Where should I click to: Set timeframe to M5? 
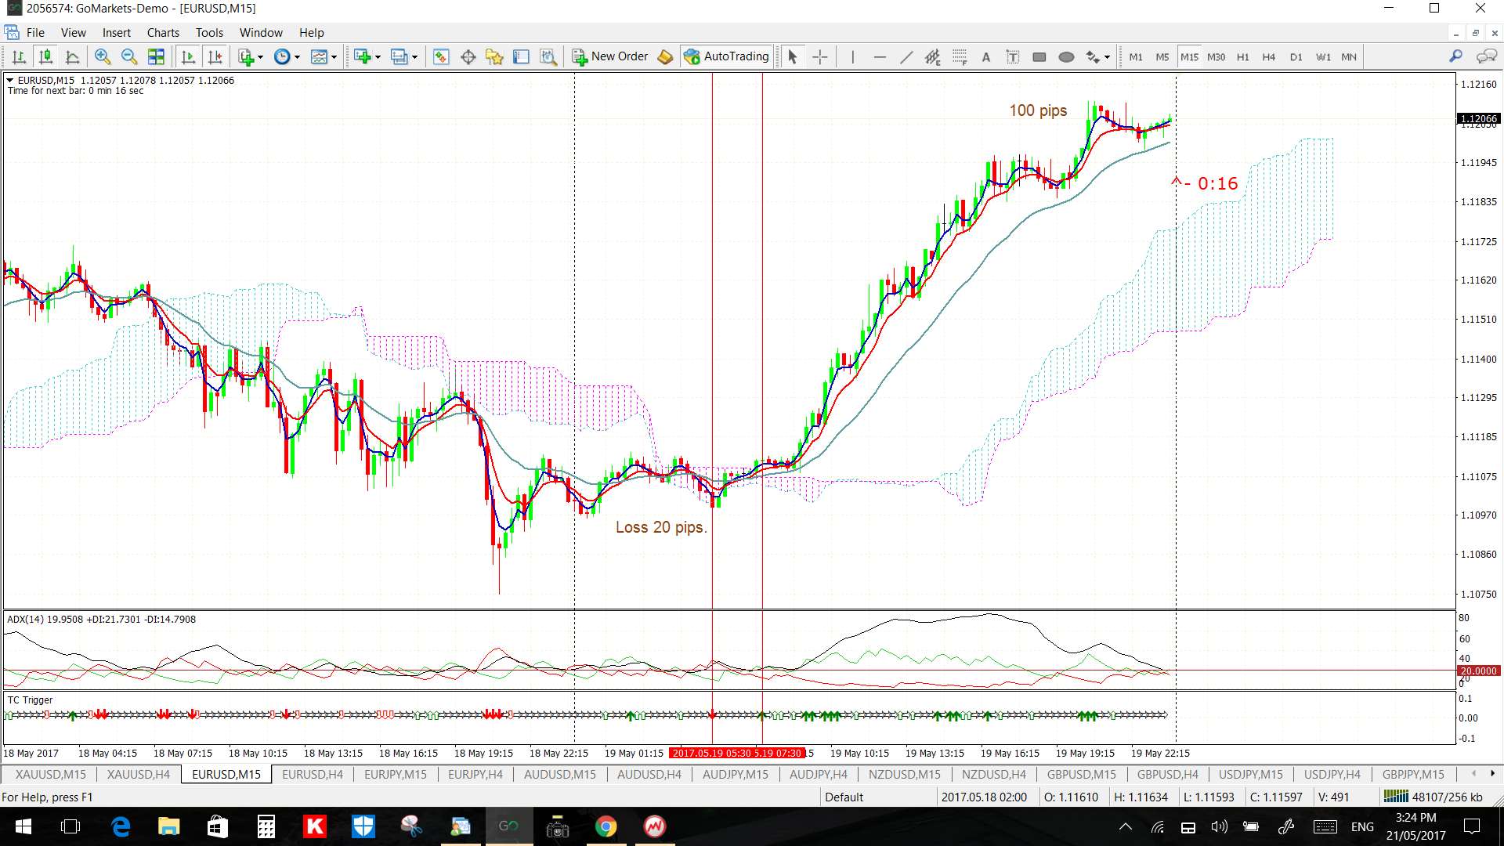(x=1162, y=56)
